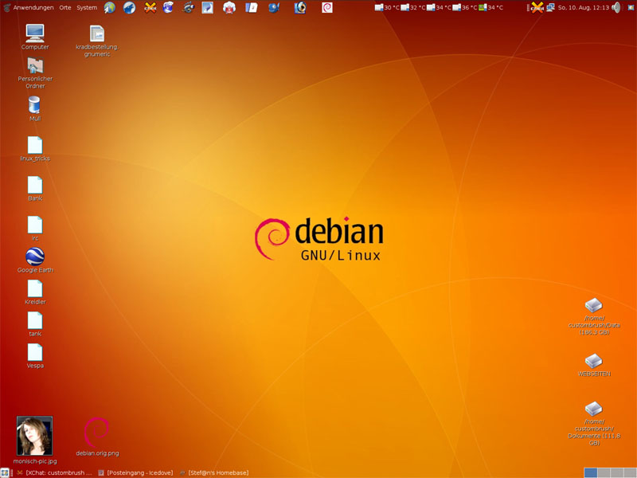Open the Anwendungen menu
This screenshot has width=637, height=478.
pyautogui.click(x=33, y=8)
